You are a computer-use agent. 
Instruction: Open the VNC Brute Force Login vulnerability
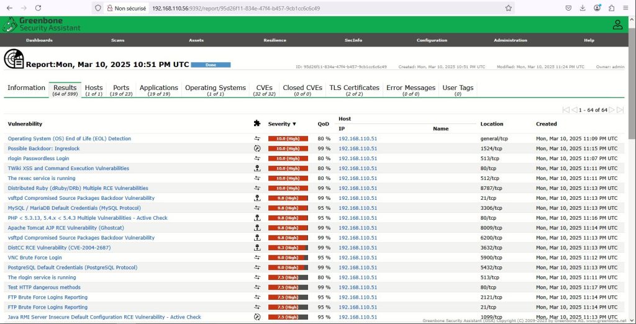35,258
